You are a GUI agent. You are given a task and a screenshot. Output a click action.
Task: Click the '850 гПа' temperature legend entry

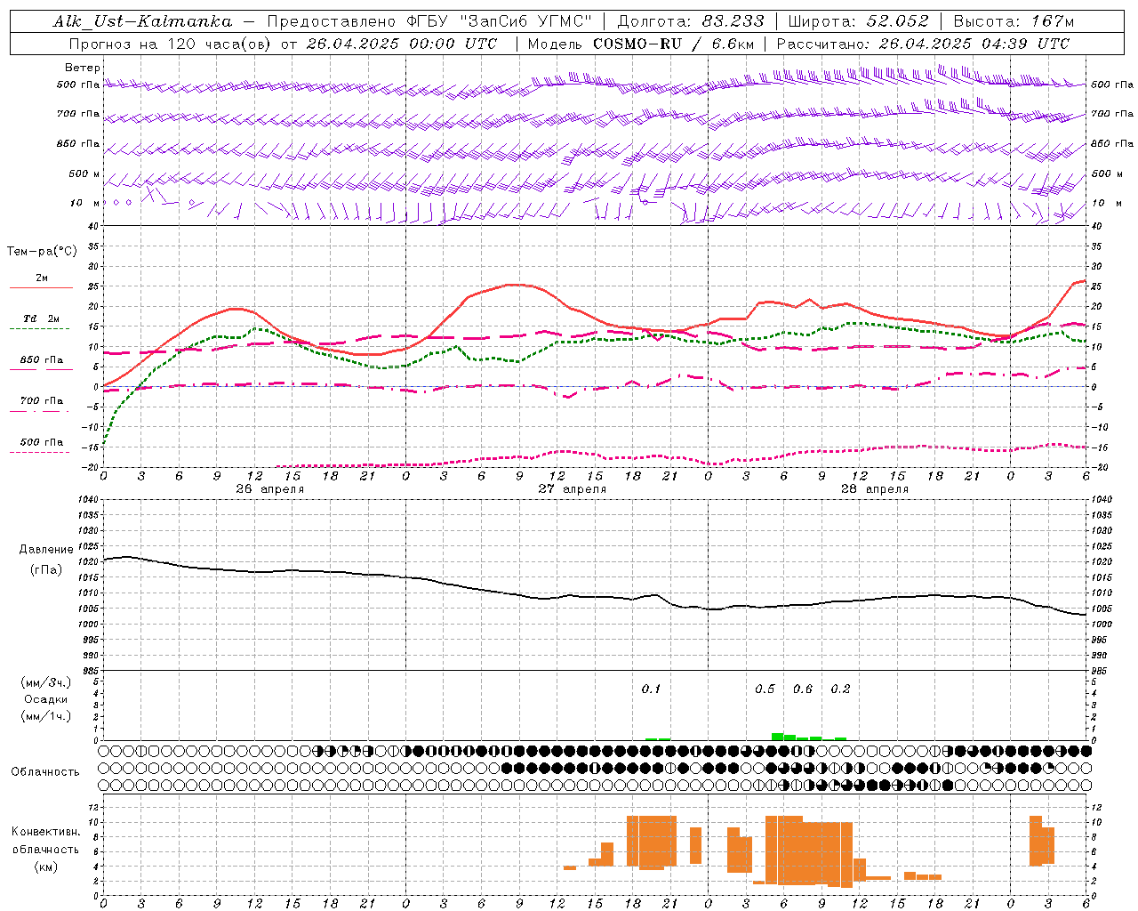[x=42, y=360]
